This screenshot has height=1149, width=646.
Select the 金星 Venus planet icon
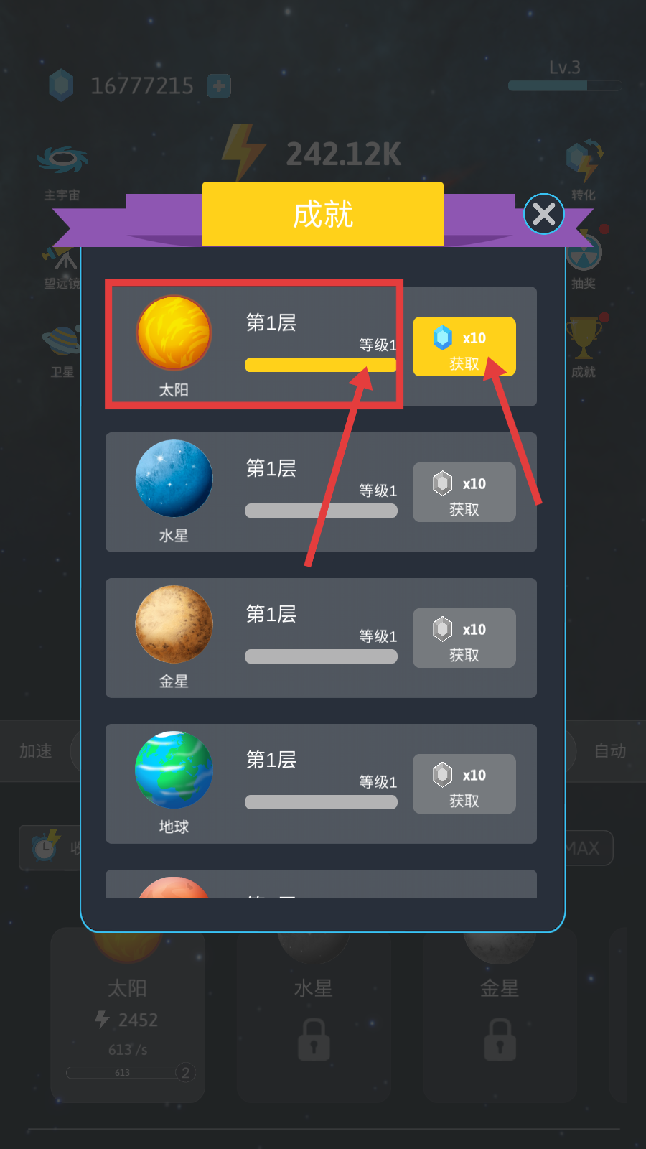coord(174,624)
